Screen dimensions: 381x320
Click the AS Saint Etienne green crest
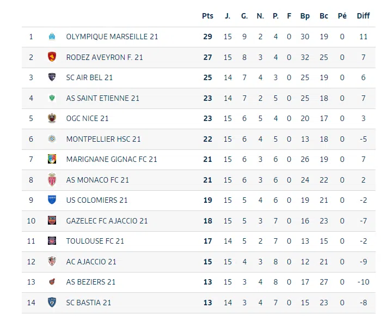click(x=52, y=98)
